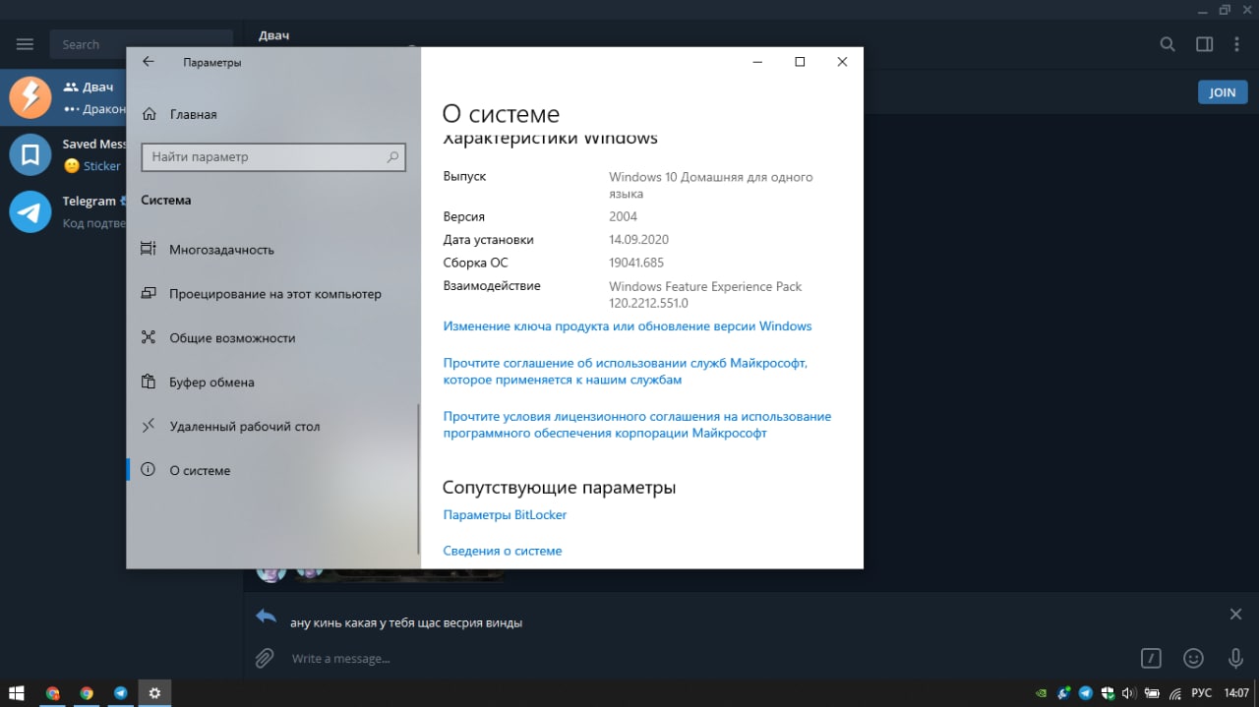This screenshot has width=1259, height=707.
Task: Open the Двач chat in Telegram
Action: pos(63,97)
